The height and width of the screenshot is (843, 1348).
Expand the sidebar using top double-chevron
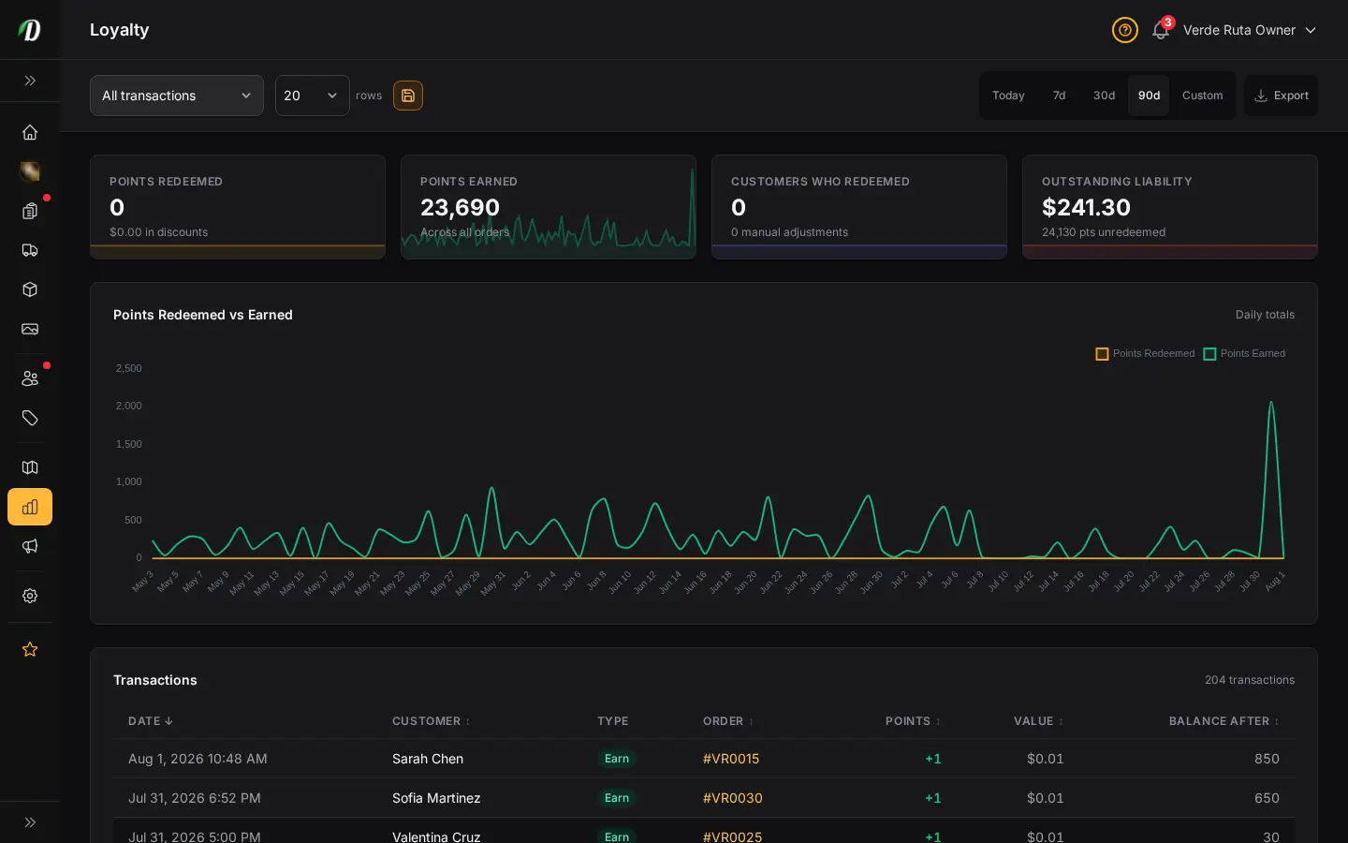(x=30, y=81)
